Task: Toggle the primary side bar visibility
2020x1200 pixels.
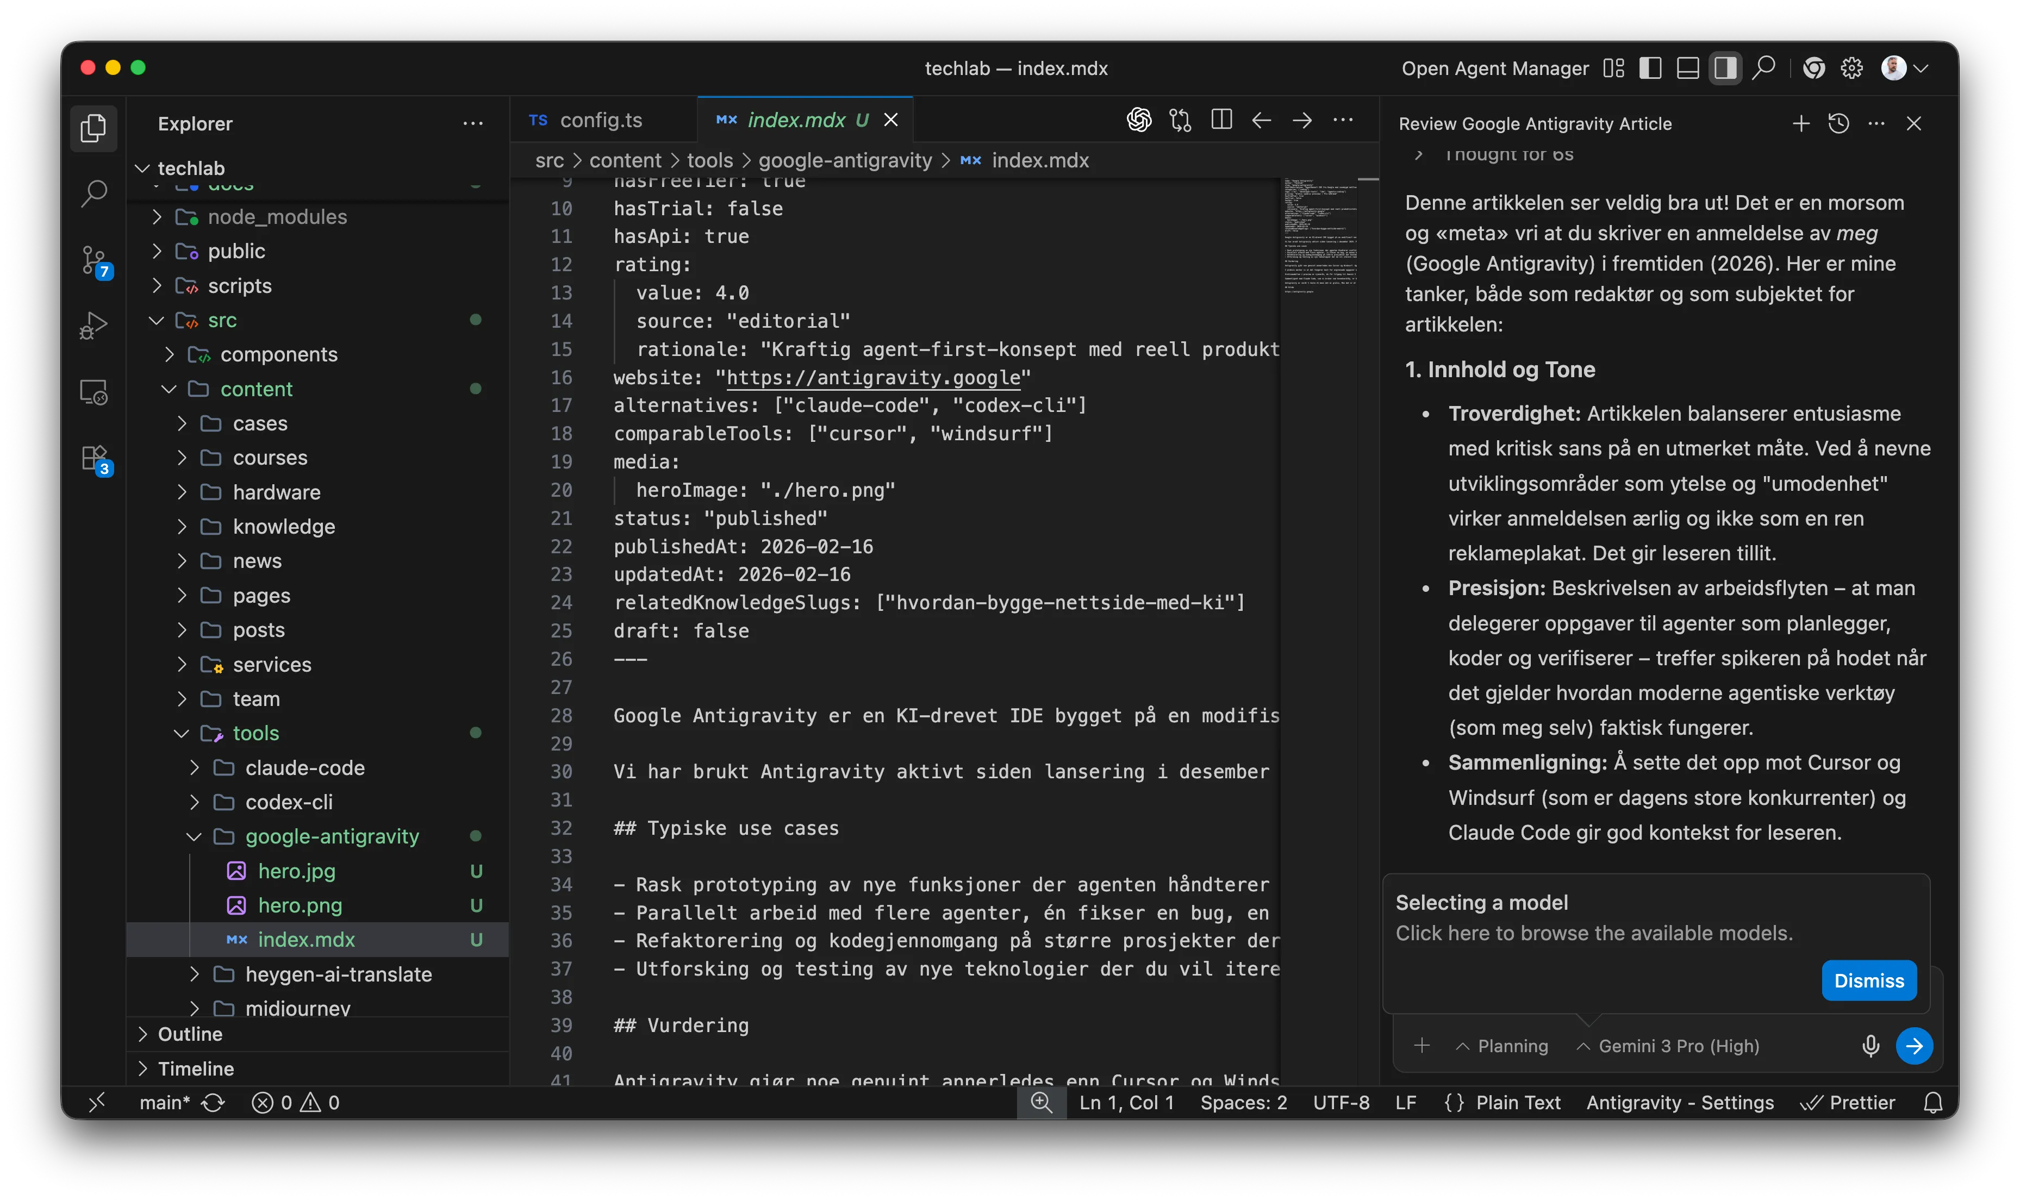Action: coord(1650,68)
